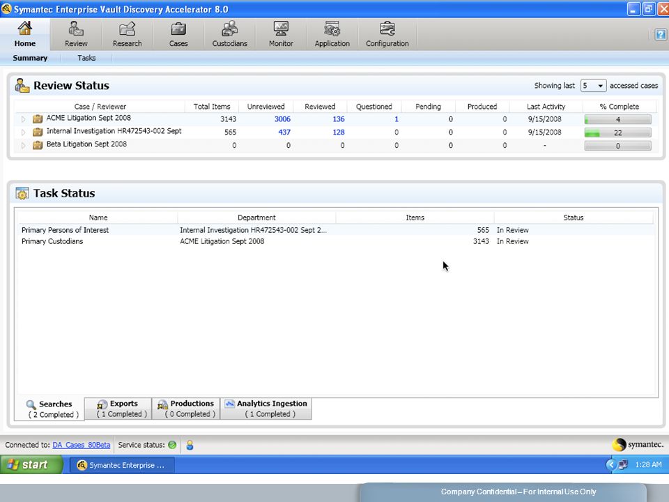Click the Internal Investigation progress bar showing 22
The width and height of the screenshot is (669, 502).
tap(618, 132)
